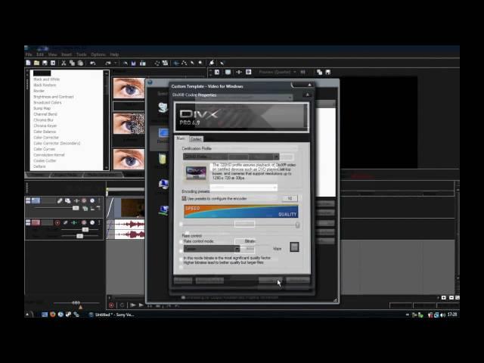Open the Preview quality dropdown above preview
The height and width of the screenshot is (363, 484).
click(x=278, y=72)
